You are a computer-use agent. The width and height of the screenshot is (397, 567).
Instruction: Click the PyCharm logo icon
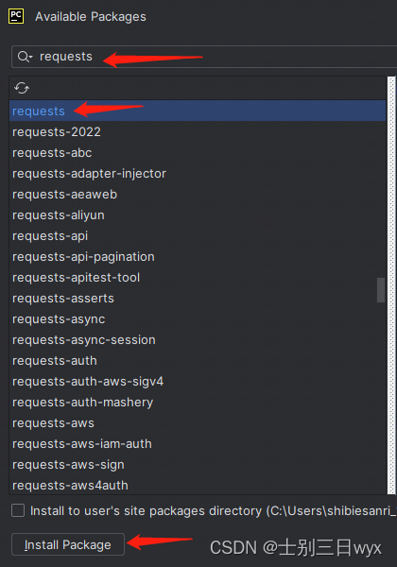click(16, 16)
